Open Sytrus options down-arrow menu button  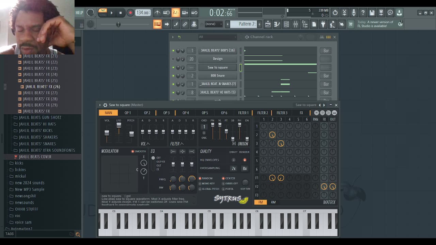[x=317, y=113]
